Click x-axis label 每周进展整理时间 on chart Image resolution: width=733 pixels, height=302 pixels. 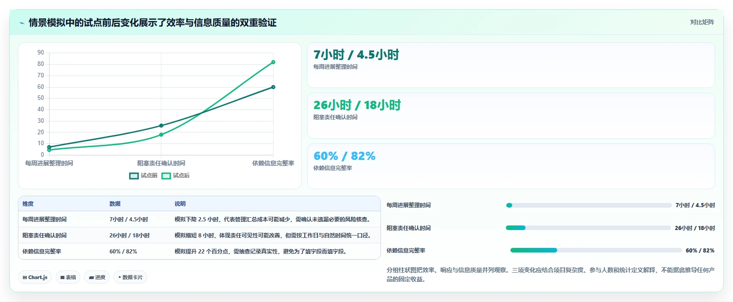click(x=49, y=163)
